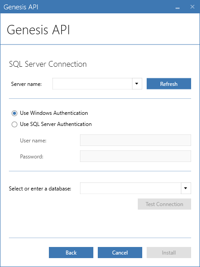Select Use Windows Authentication option

click(x=15, y=113)
